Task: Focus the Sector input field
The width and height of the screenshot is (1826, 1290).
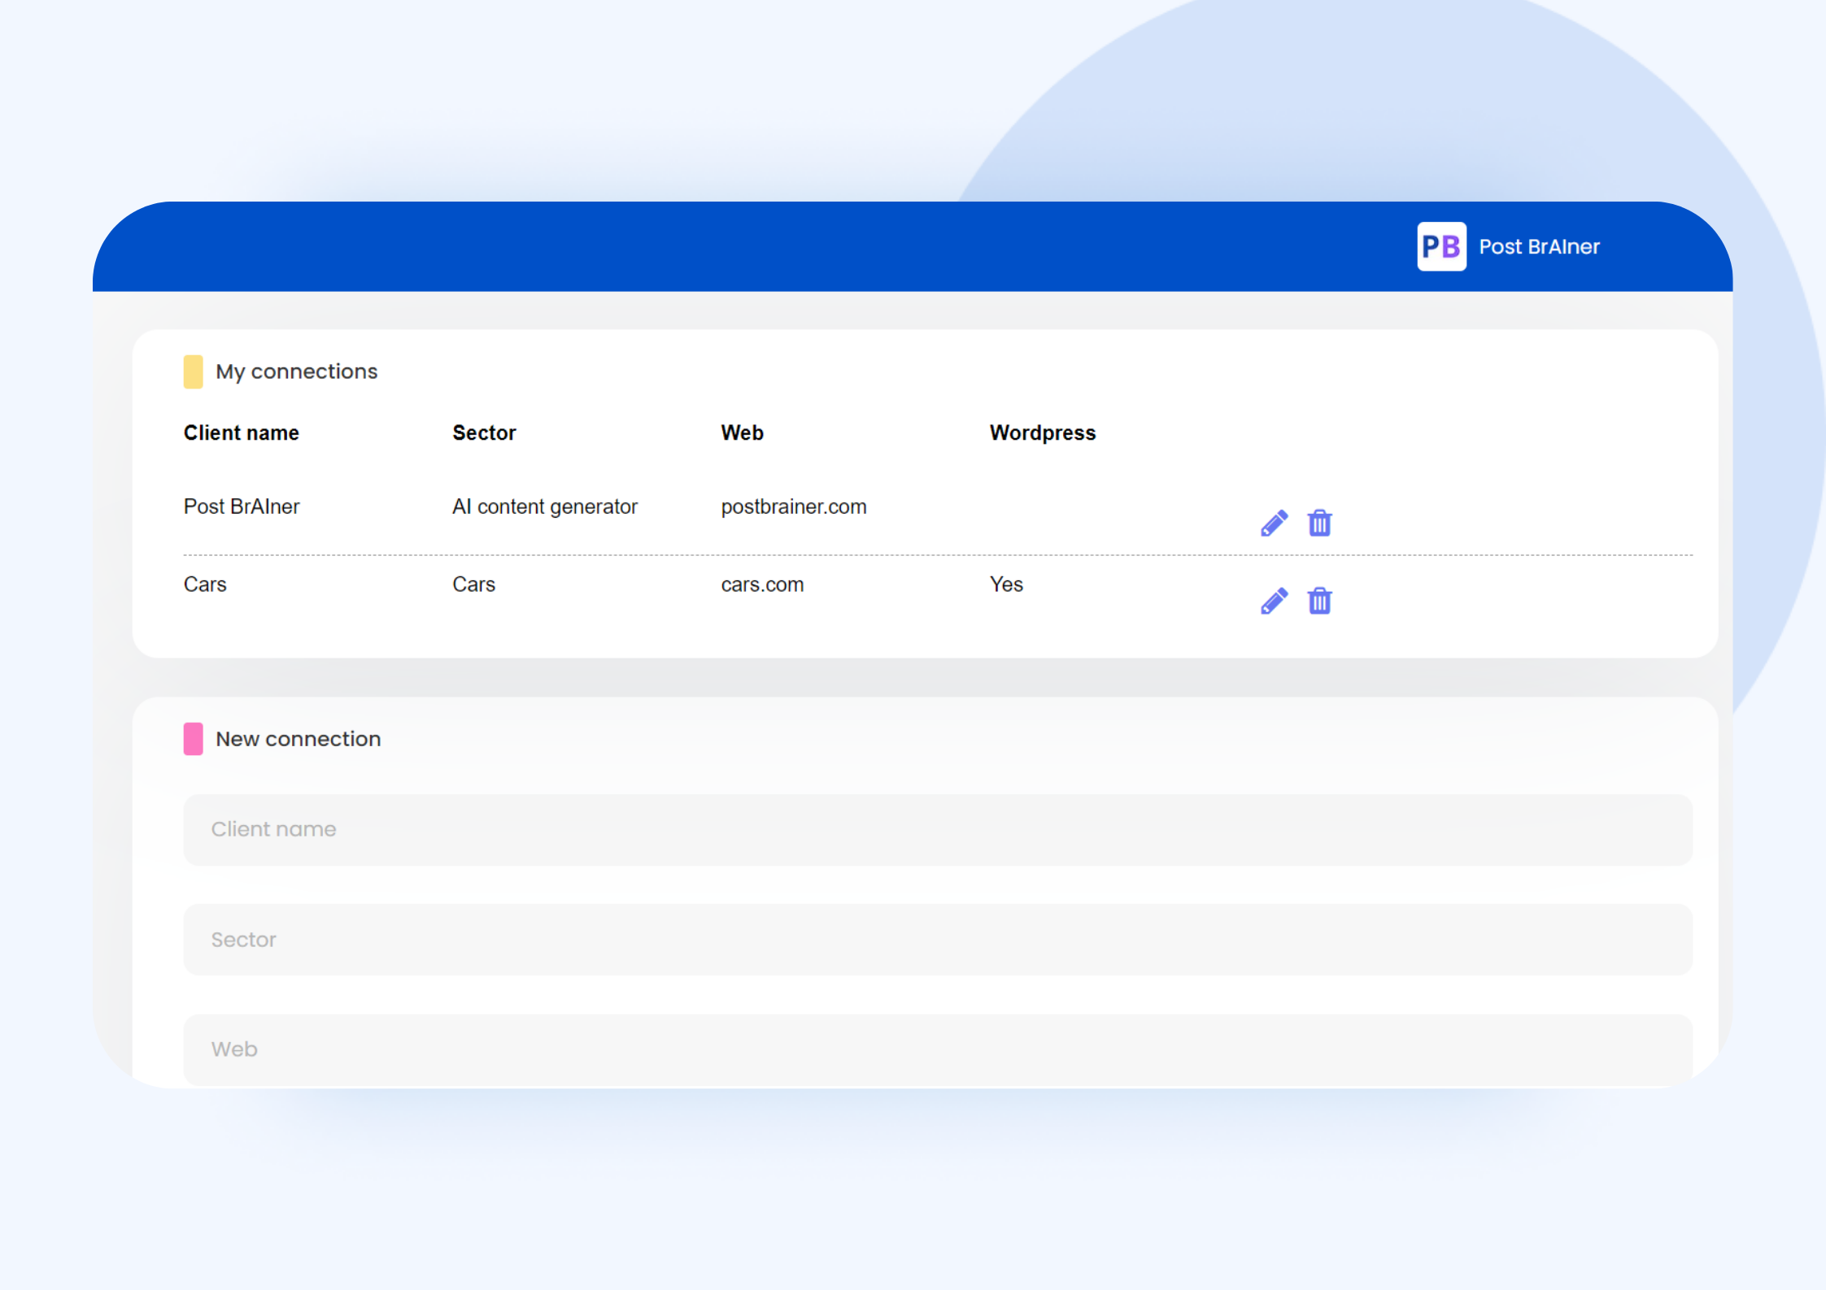Action: click(937, 939)
